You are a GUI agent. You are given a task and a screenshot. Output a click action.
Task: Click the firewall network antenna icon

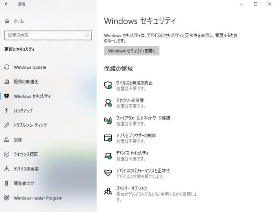click(x=108, y=120)
